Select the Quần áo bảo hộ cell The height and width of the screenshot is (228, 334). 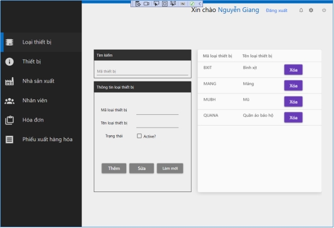point(258,115)
